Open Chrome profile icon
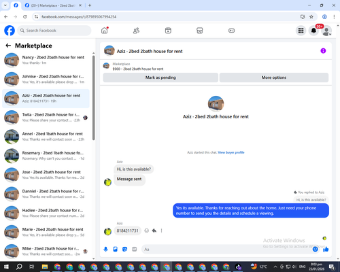The width and height of the screenshot is (340, 272). click(324, 17)
